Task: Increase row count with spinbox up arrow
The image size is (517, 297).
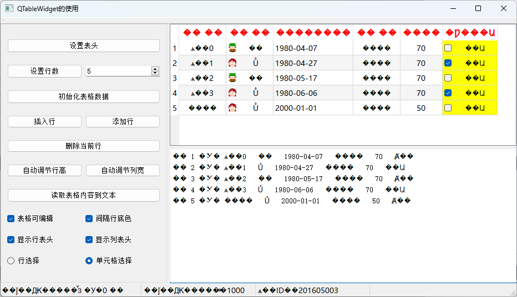Action: (x=155, y=69)
